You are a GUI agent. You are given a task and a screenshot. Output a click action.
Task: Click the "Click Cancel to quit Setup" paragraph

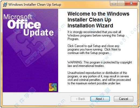94,49
